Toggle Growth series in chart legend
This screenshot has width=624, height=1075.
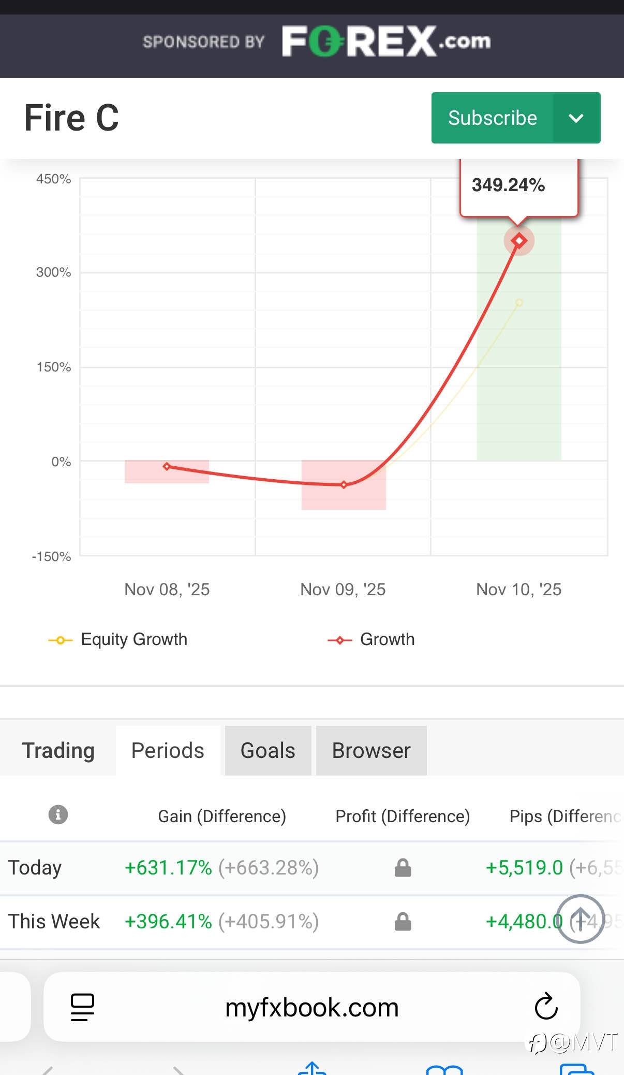(x=371, y=640)
